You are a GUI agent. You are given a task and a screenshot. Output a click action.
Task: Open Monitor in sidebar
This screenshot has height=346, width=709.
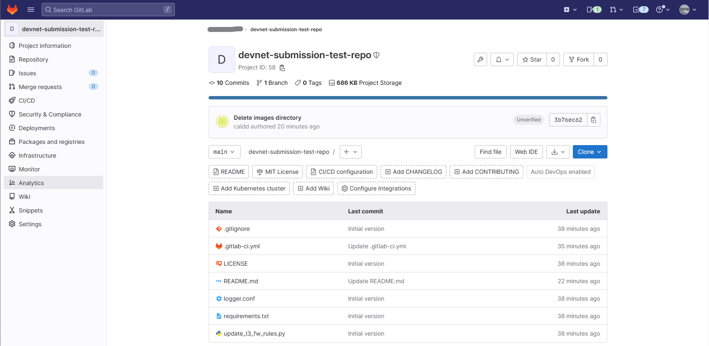[x=54, y=169]
